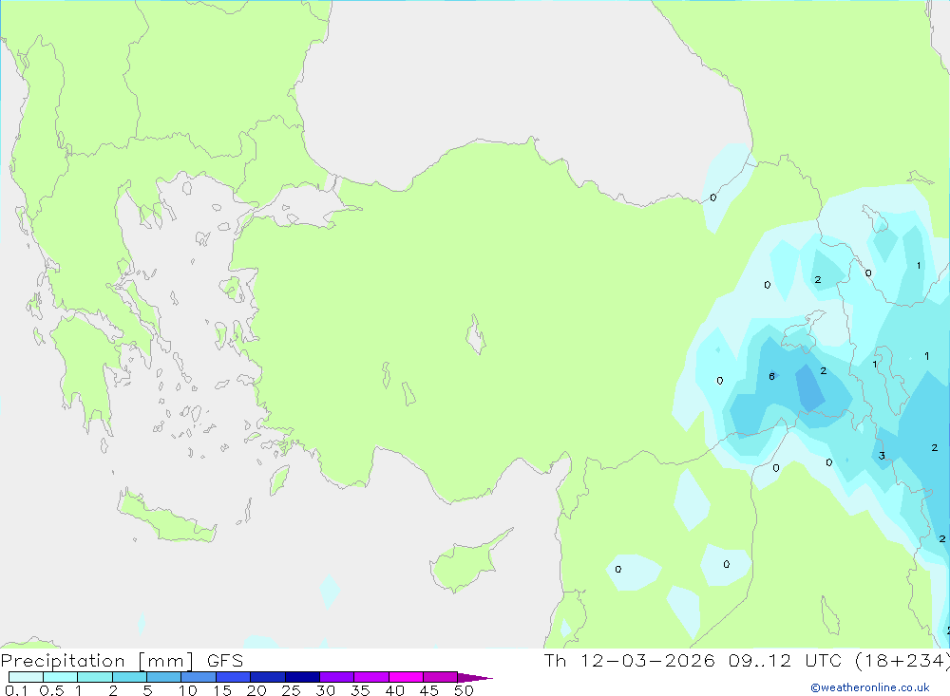This screenshot has width=950, height=696.
Task: Click the legend tick label '0.5'
Action: coord(51,690)
